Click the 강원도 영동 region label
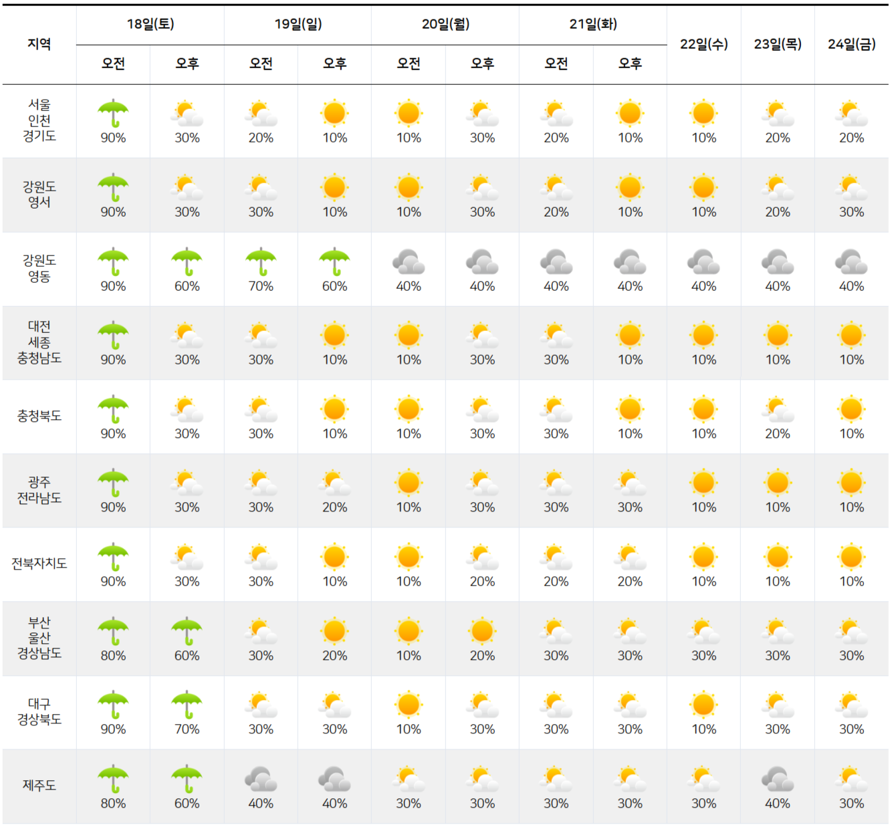Viewport: 892px width, 829px height. coord(39,268)
